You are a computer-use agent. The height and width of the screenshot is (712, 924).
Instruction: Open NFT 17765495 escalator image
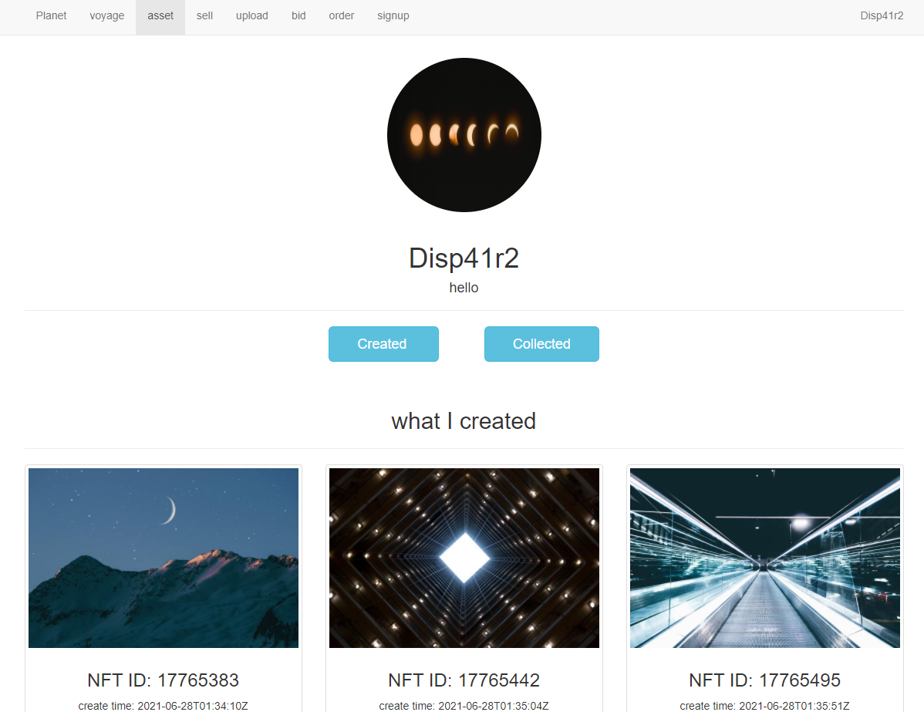click(x=764, y=558)
